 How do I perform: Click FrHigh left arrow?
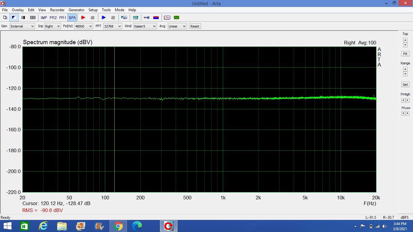pos(403,100)
